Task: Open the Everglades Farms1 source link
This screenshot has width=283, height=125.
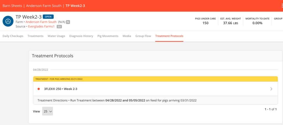Action: coord(42,26)
